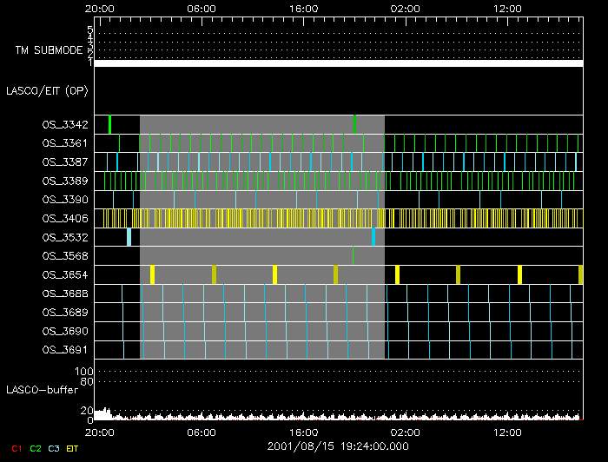Click the LASCO-buffer axis label
Viewport: 608px width, 462px height.
tap(41, 390)
